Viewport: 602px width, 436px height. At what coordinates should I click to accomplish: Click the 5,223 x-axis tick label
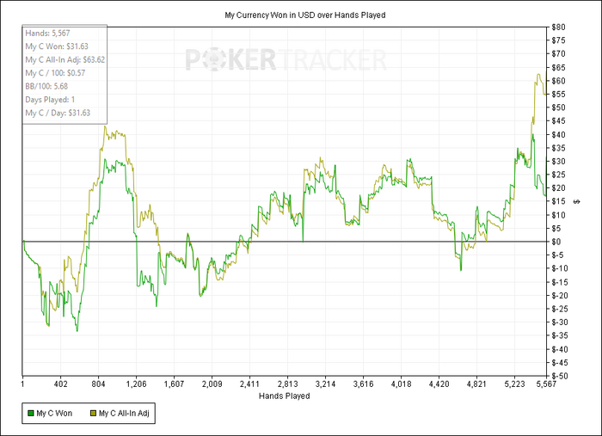tap(515, 384)
